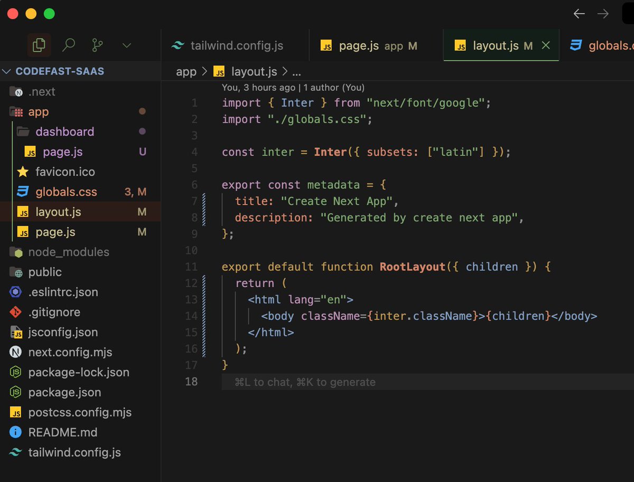Select the favicon.ico star icon
The width and height of the screenshot is (634, 482).
tap(23, 172)
